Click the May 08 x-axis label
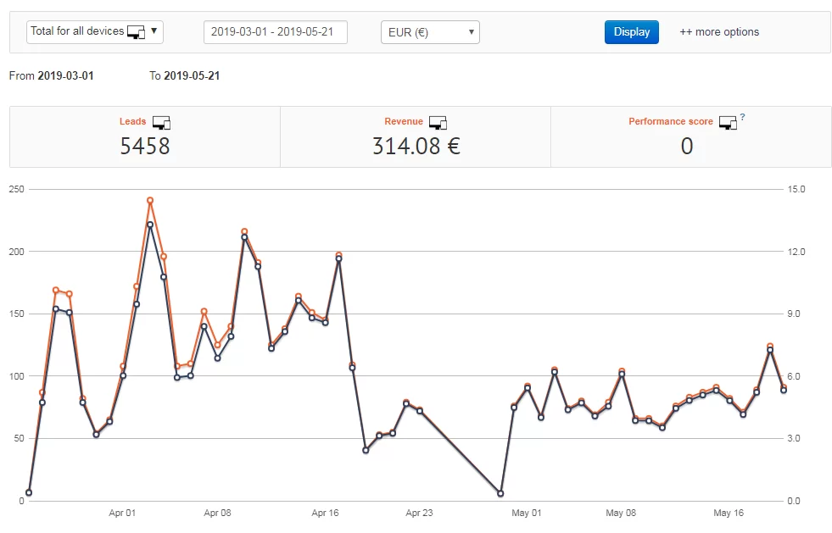Screen dimensions: 832x533 [x=621, y=513]
